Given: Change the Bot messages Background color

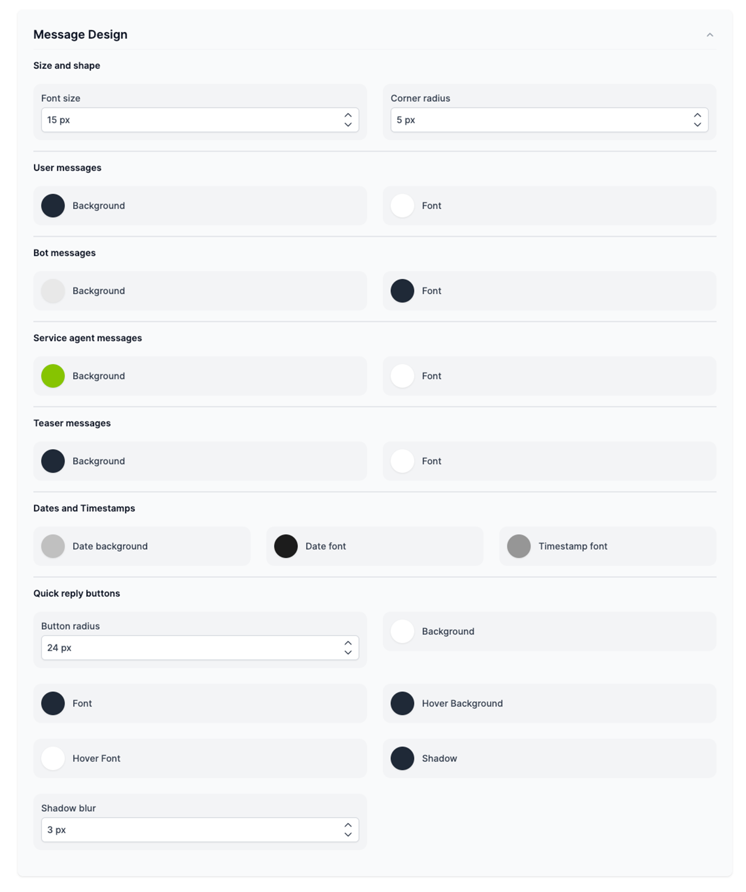Looking at the screenshot, I should coord(53,291).
